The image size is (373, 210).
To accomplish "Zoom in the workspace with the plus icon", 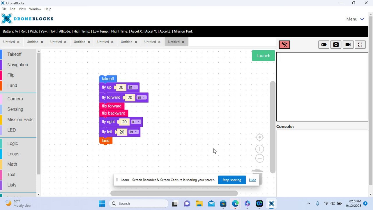I will click(x=259, y=149).
